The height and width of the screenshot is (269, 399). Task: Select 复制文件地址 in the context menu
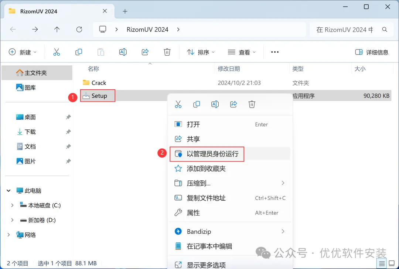pyautogui.click(x=230, y=198)
